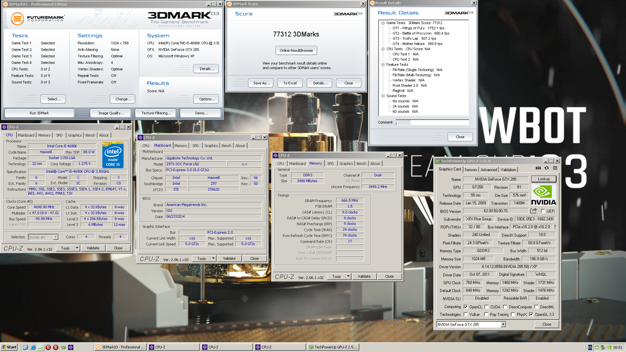Toggle the OpenCL checkbox
The width and height of the screenshot is (626, 352).
[x=466, y=307]
